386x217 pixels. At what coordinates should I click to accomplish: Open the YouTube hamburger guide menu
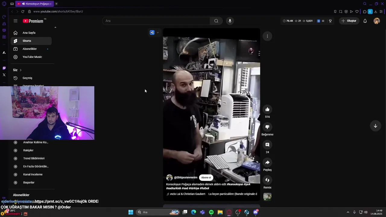tap(15, 21)
